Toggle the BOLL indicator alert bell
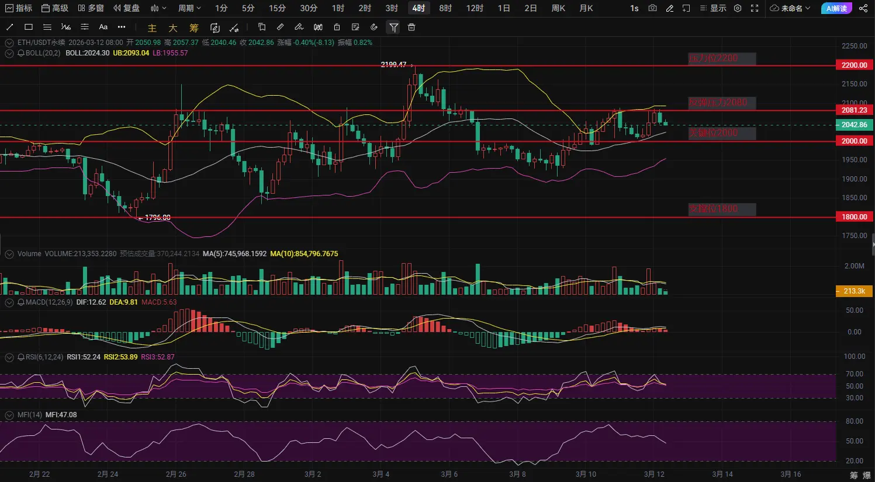The width and height of the screenshot is (875, 482). (x=21, y=53)
